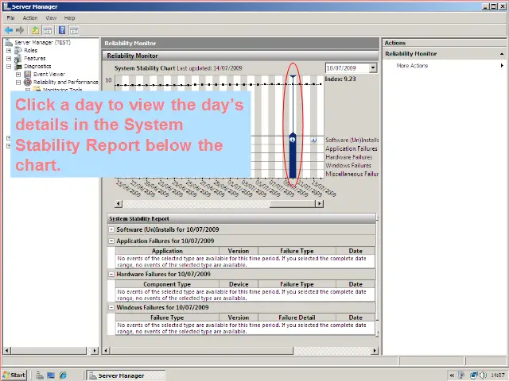Expand the Features tree node
509x381 pixels.
coord(9,59)
